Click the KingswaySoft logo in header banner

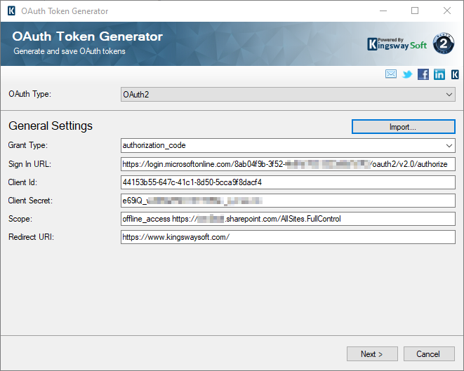pyautogui.click(x=397, y=43)
